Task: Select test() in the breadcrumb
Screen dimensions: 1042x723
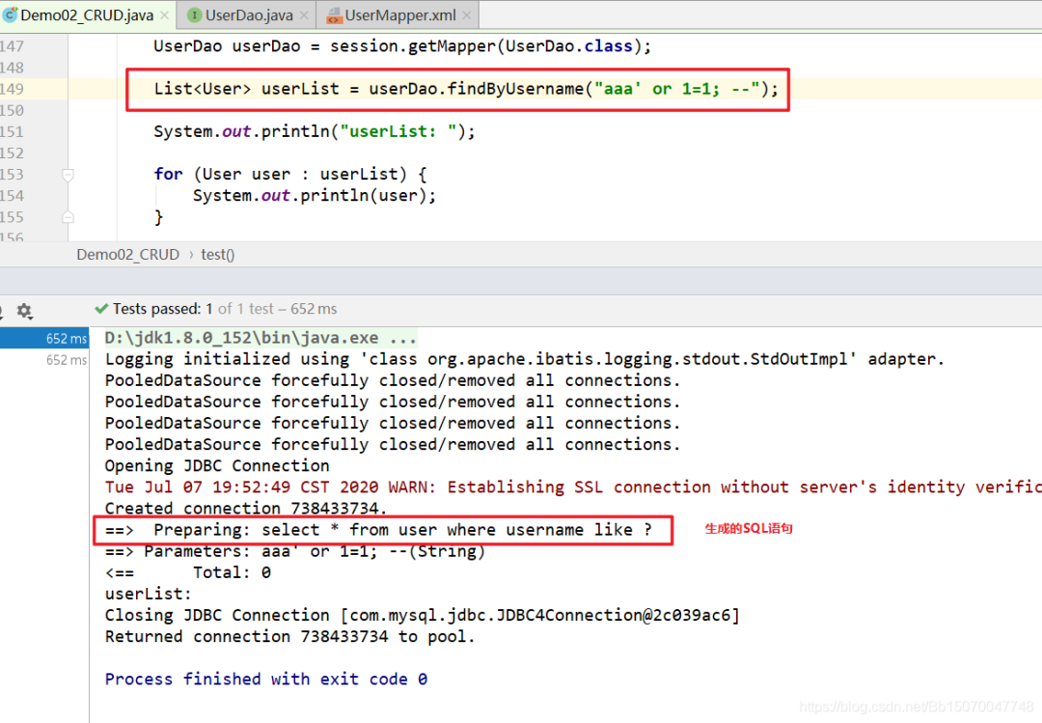Action: (x=218, y=255)
